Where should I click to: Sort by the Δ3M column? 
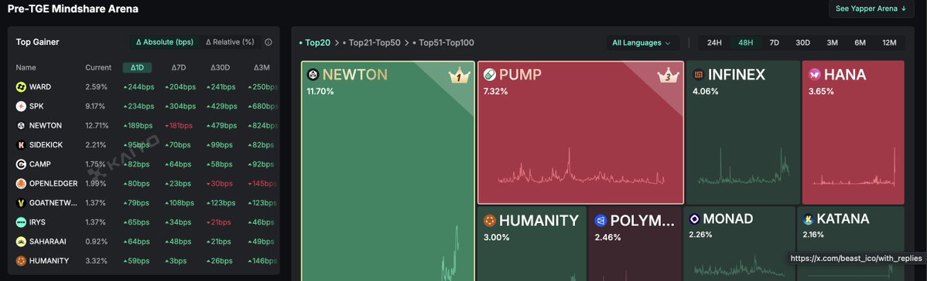[262, 67]
